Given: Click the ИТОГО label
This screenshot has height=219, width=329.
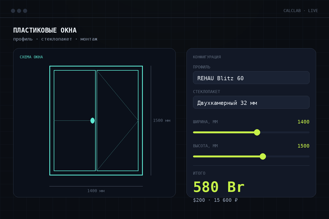Looking at the screenshot, I should (199, 173).
